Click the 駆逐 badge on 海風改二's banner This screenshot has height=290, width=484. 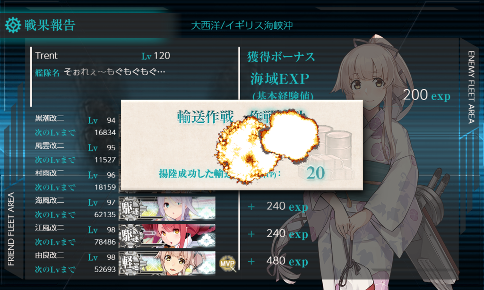[x=130, y=209]
